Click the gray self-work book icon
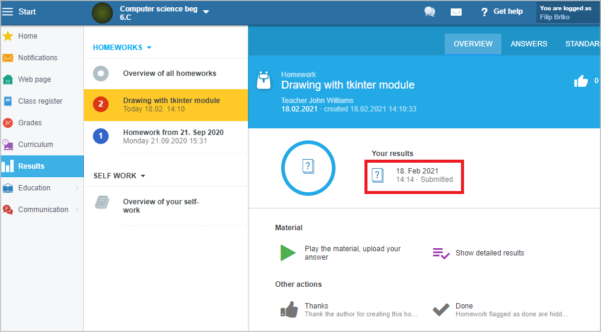The height and width of the screenshot is (332, 601). (102, 202)
